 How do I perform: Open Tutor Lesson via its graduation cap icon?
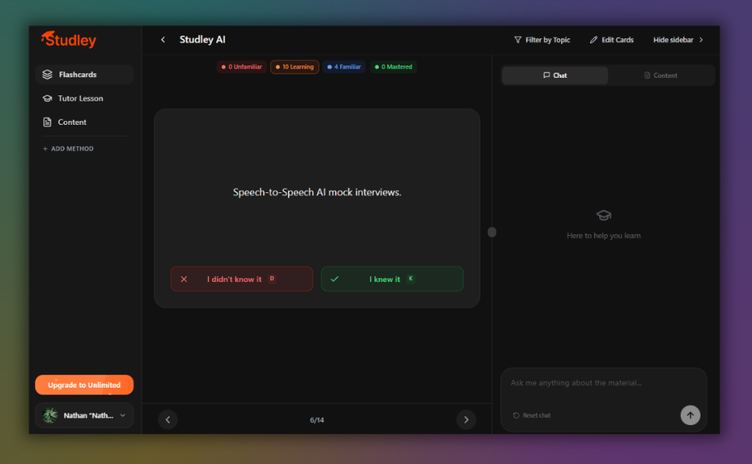47,98
